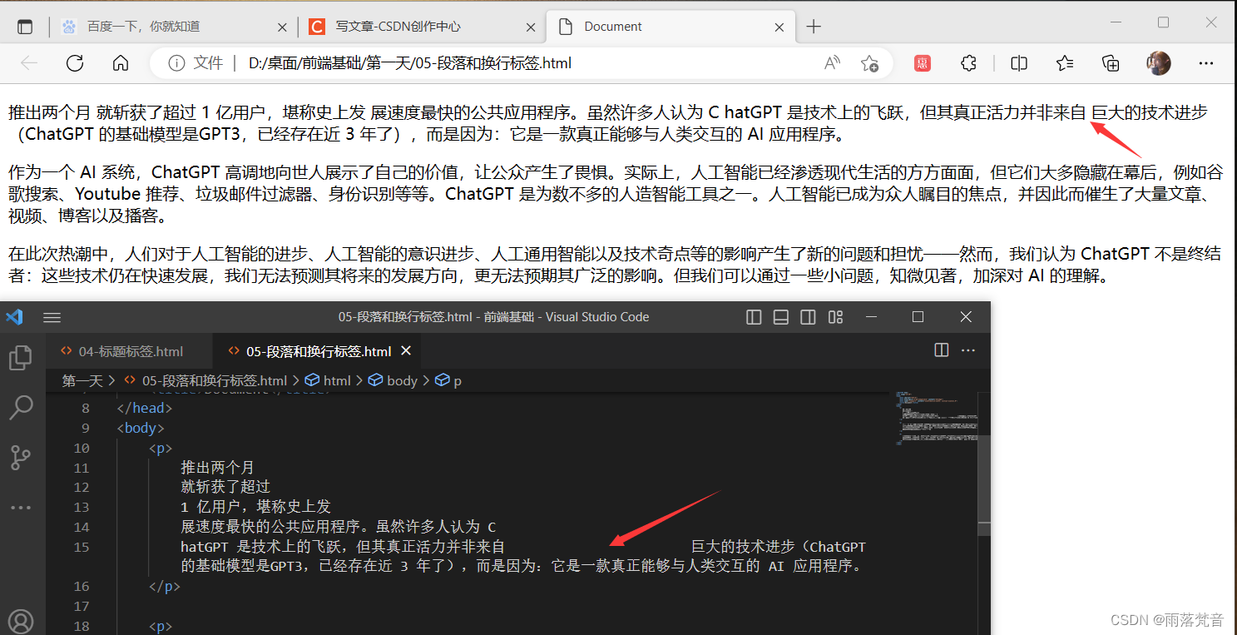The image size is (1237, 635).
Task: Click the page paragraph starting 作为一个 AI 系统
Action: [616, 194]
